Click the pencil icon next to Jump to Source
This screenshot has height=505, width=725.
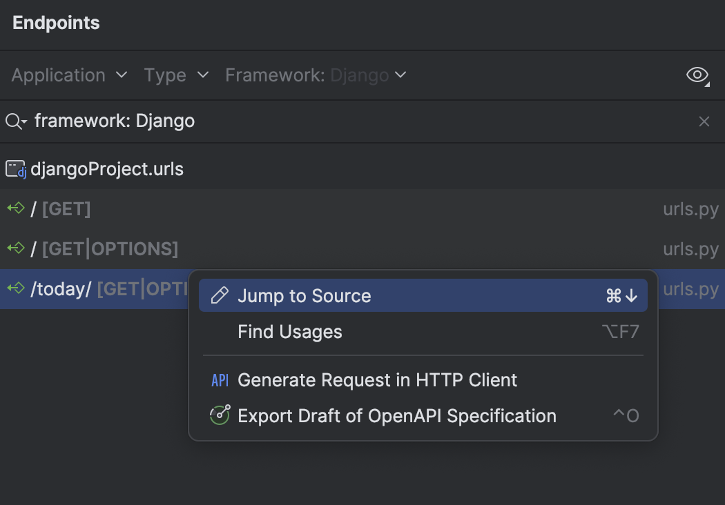[219, 295]
